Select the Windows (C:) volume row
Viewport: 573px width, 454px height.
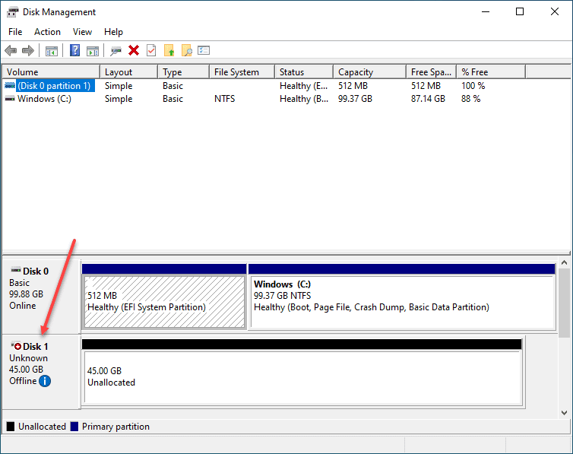242,99
